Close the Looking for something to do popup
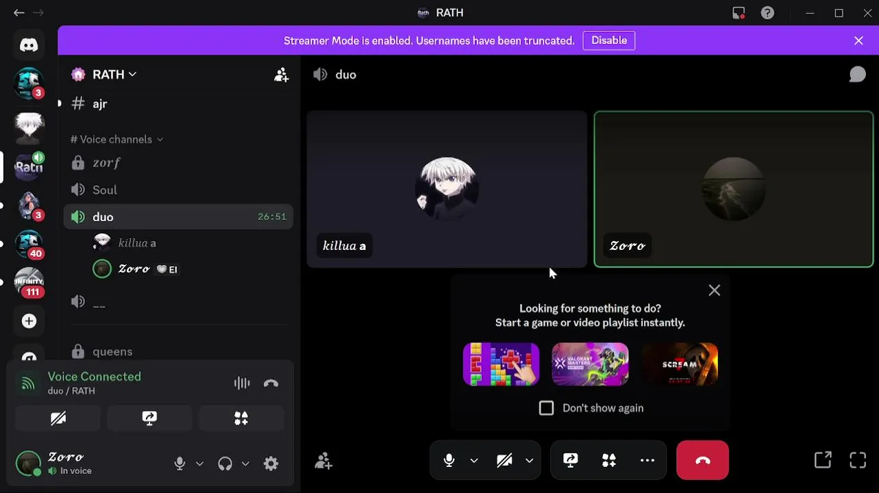879x493 pixels. [x=714, y=290]
